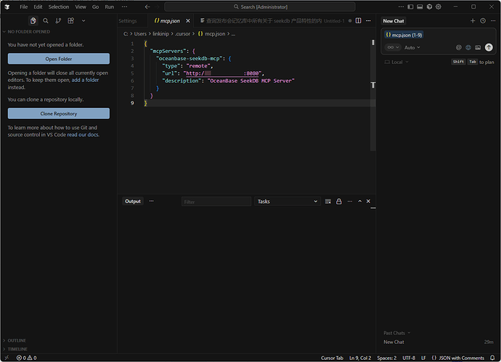Start a new chat with plus icon
The width and height of the screenshot is (501, 362).
click(x=473, y=21)
